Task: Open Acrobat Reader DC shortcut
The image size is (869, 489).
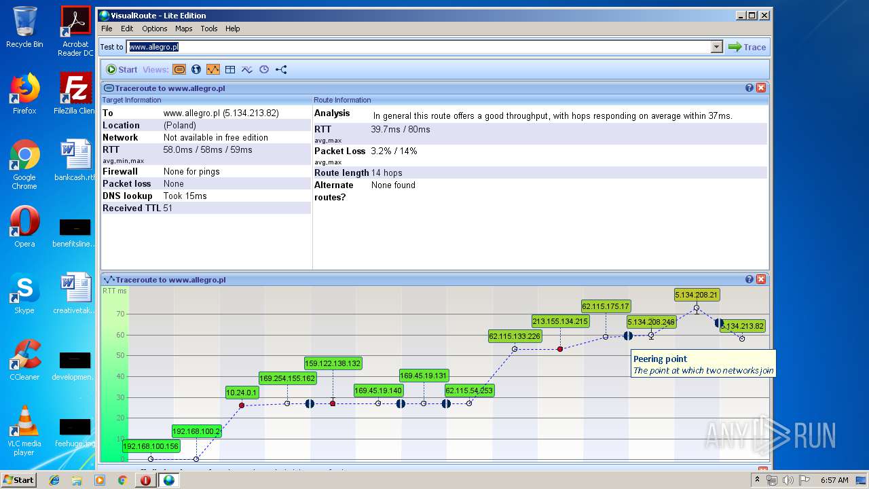Action: [75, 31]
